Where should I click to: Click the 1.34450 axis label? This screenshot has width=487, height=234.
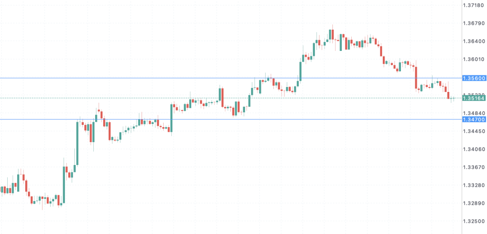(473, 132)
